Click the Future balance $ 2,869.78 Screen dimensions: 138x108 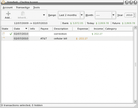coord(129,23)
